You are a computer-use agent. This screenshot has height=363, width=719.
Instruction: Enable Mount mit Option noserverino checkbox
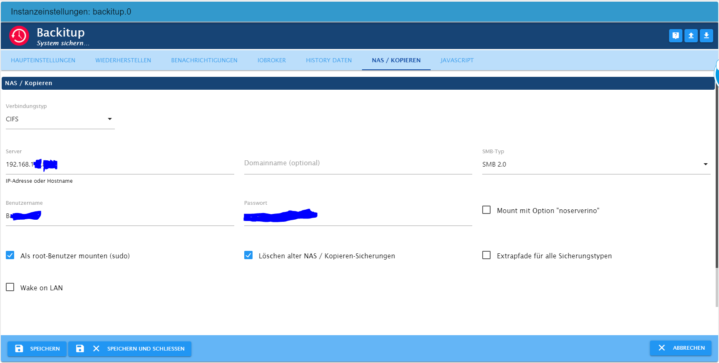pyautogui.click(x=486, y=210)
